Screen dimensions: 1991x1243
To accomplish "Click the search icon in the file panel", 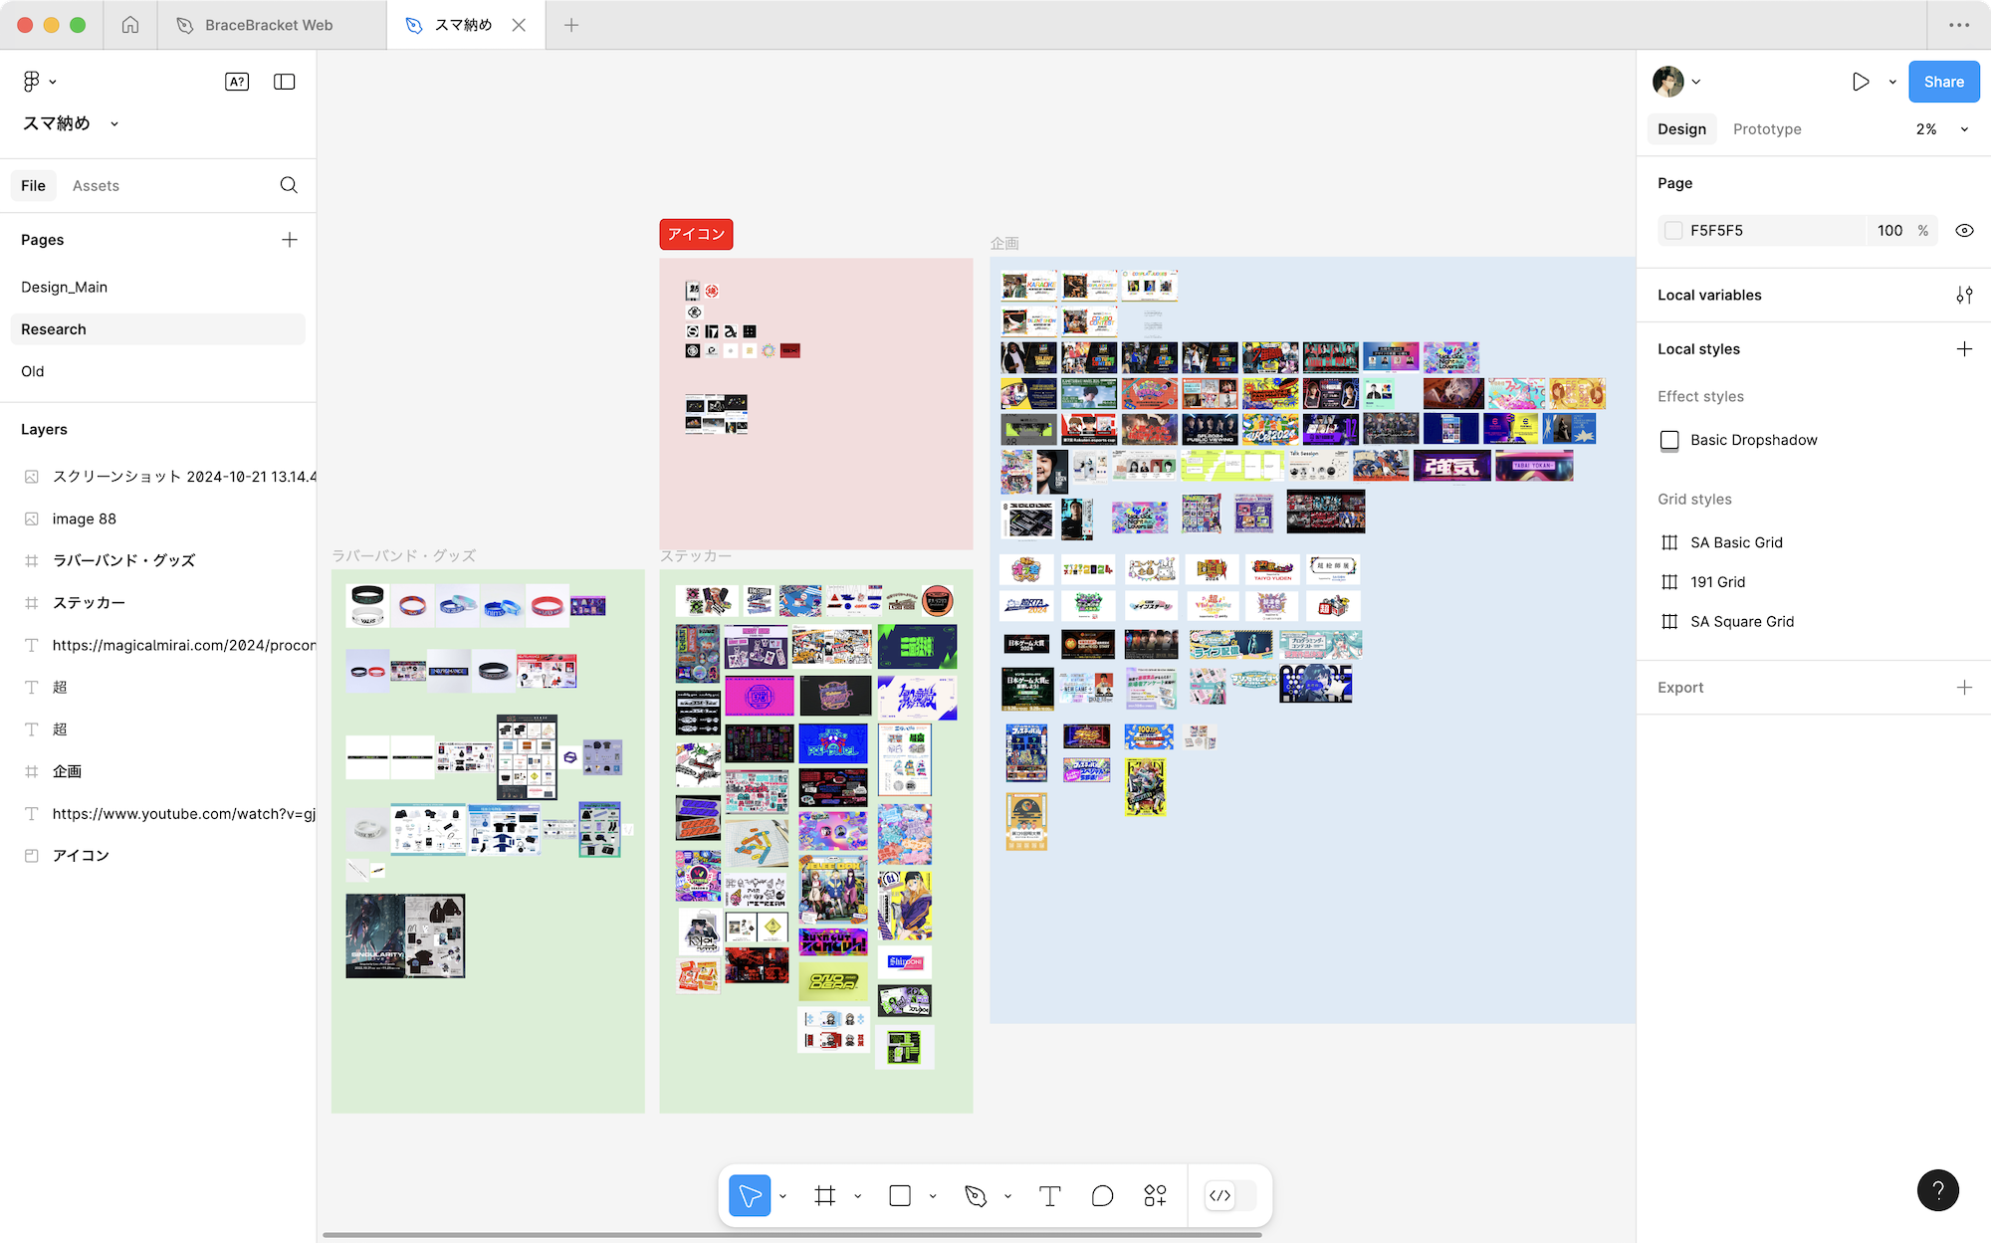I will click(289, 185).
